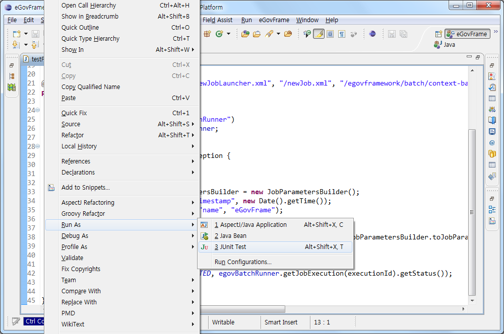The width and height of the screenshot is (504, 334).
Task: Open the Javadoc @ view icon
Action: [492, 143]
